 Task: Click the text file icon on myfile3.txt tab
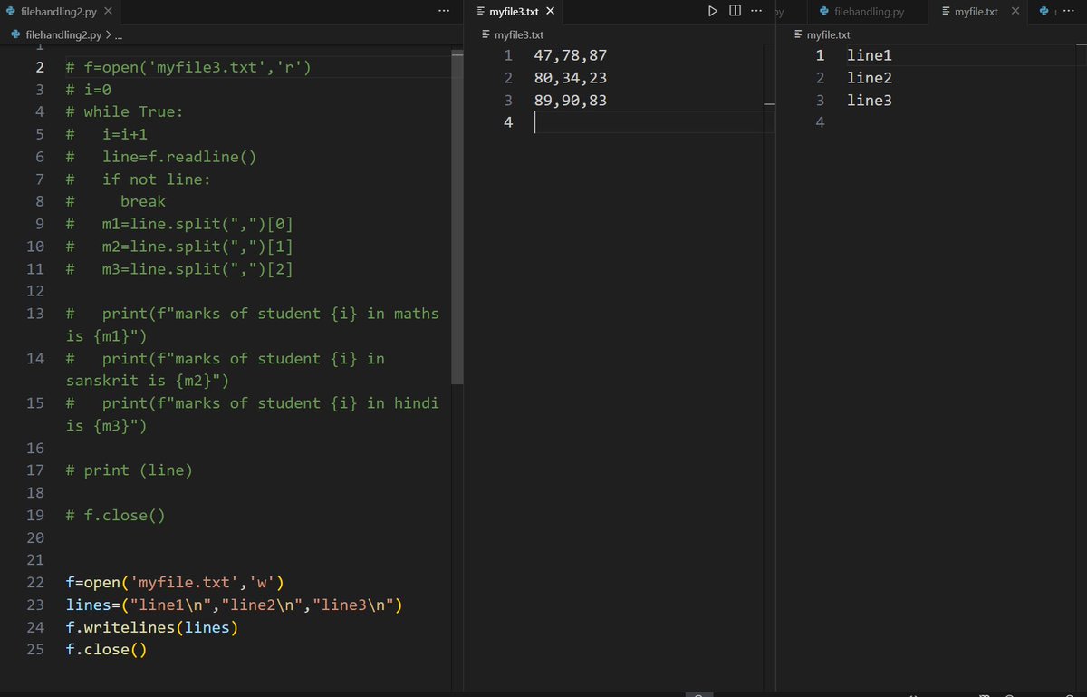(x=480, y=11)
